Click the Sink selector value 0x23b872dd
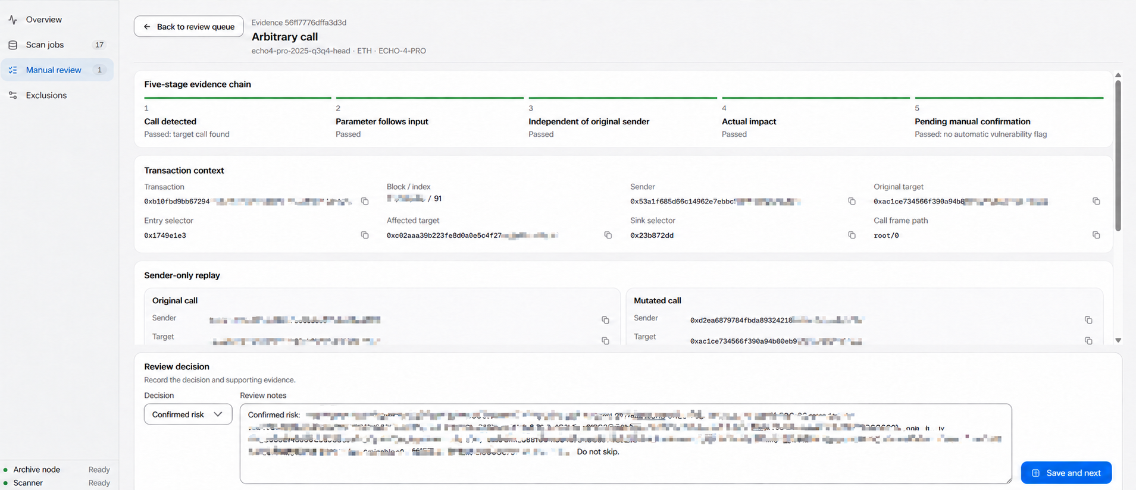The height and width of the screenshot is (490, 1136). 652,235
